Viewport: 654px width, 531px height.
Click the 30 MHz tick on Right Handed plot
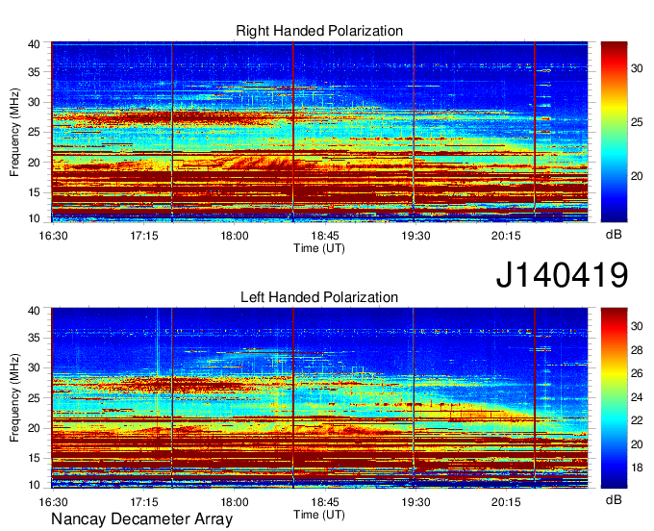[x=35, y=102]
